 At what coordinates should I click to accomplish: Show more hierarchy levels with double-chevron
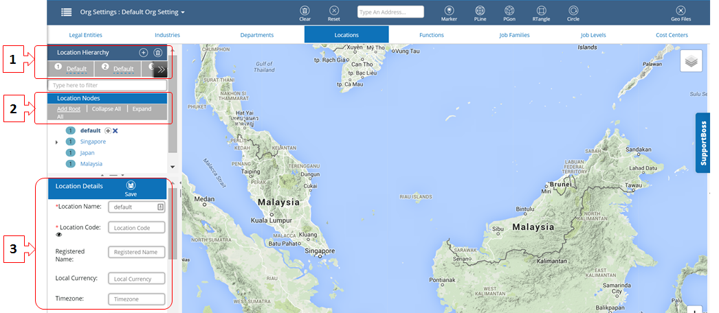[x=161, y=69]
